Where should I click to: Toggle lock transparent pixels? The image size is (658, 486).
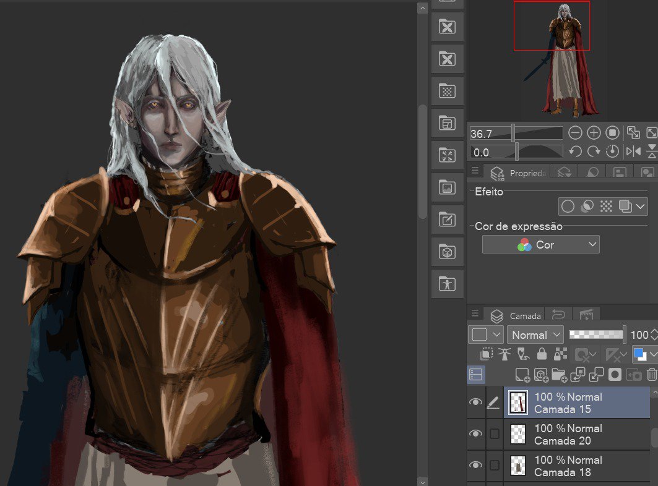point(560,355)
